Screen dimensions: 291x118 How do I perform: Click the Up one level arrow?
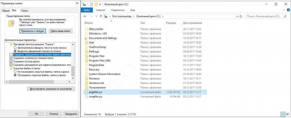pyautogui.click(x=101, y=16)
